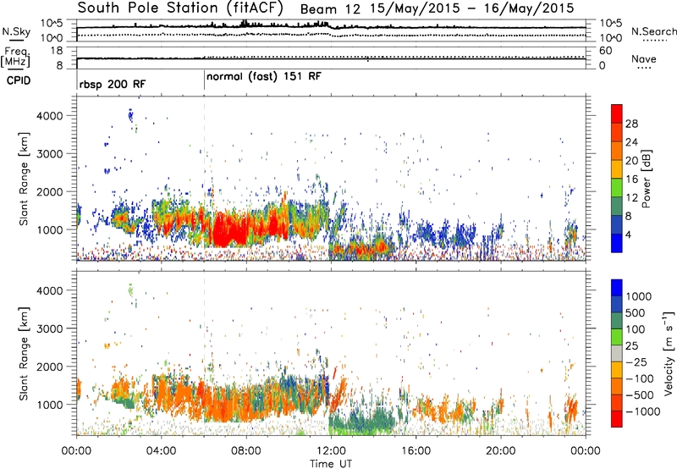Click the '2000' tick of the velocity panel
Viewport: 677px width, 469px height.
(49, 367)
